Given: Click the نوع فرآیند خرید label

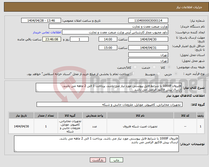Looking at the screenshot, I should point(194,74).
